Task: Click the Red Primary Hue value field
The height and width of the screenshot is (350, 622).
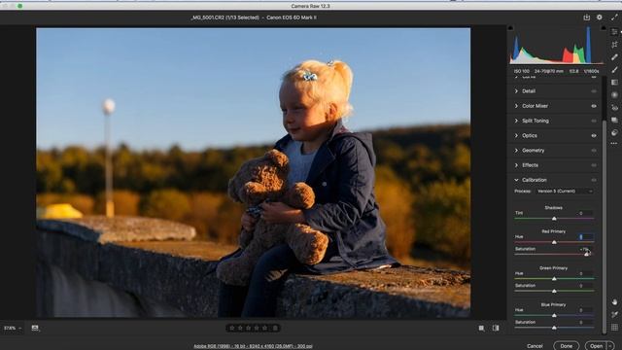Action: 586,237
